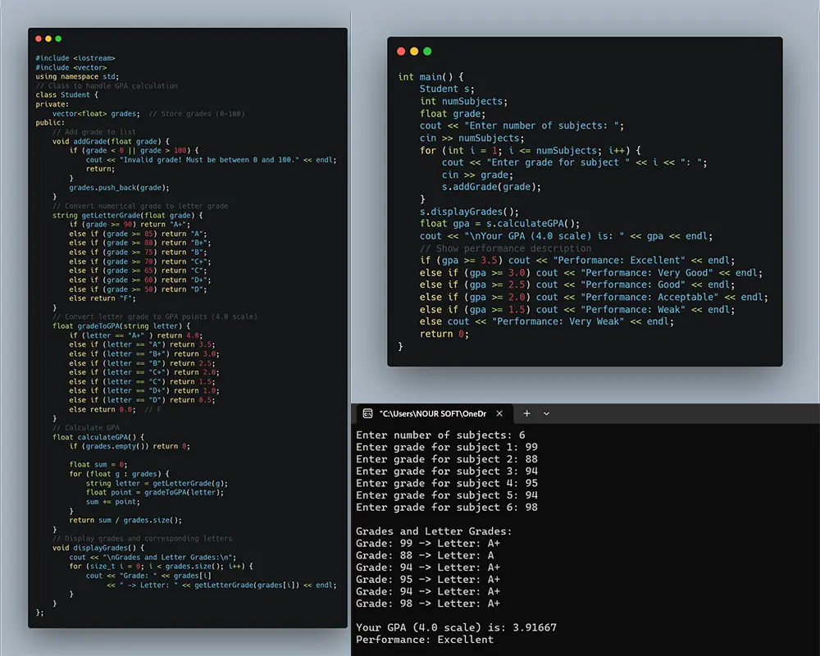Screen dimensions: 820x656
Task: Click the 's.displayGrades();' line
Action: (469, 212)
